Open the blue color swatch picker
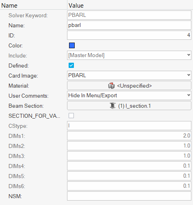Image resolution: width=193 pixels, height=205 pixels. point(72,45)
